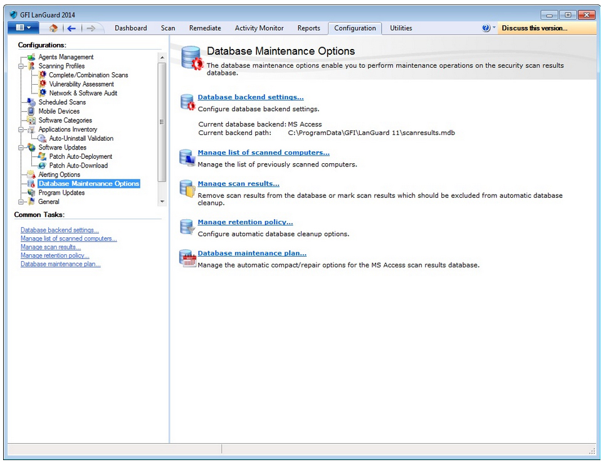Switch to the Scan tab

click(x=168, y=28)
